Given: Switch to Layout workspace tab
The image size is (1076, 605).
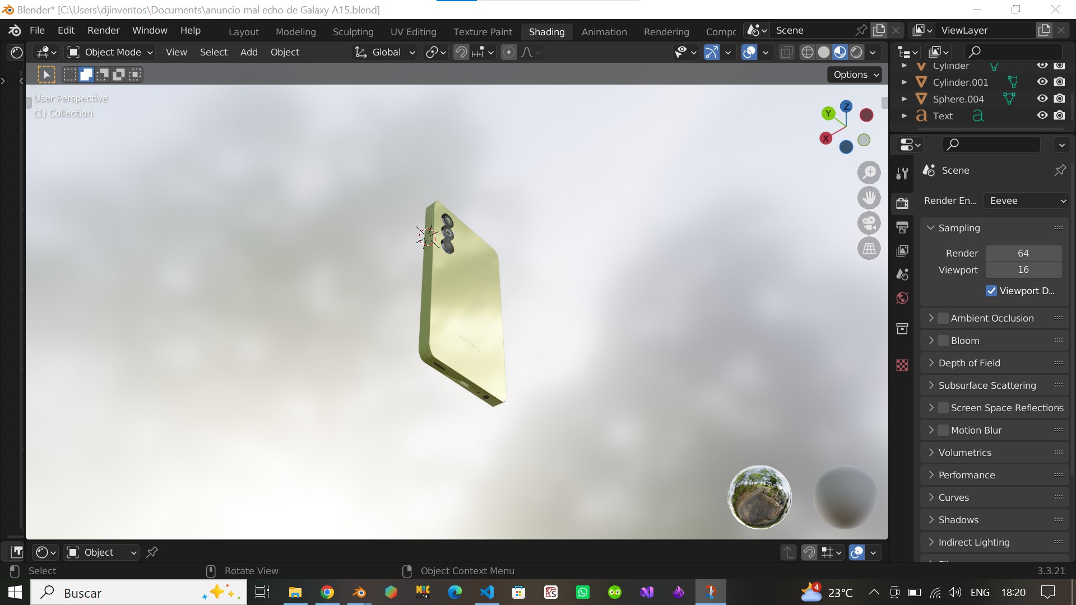Looking at the screenshot, I should tap(244, 32).
